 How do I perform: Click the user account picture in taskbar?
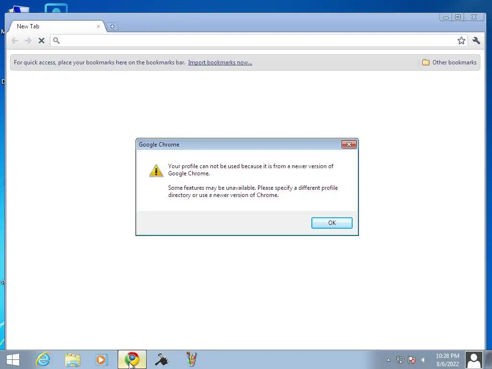pos(474,360)
